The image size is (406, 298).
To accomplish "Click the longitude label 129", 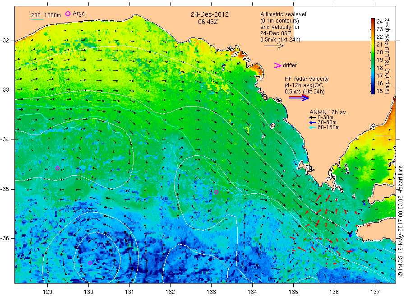I will [x=48, y=292].
